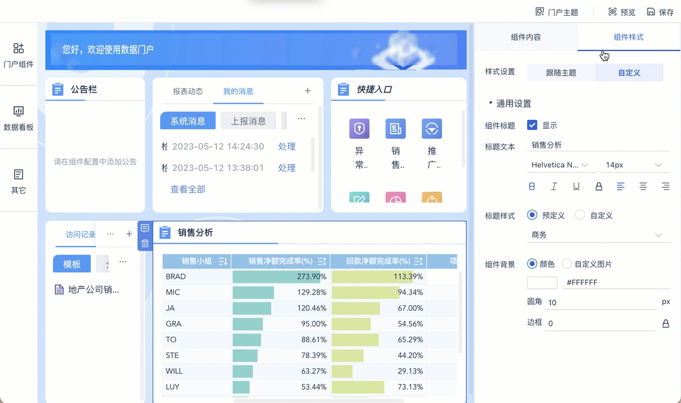Switch to the 组件内容 tab
Screen dimensions: 681x403
click(x=525, y=37)
